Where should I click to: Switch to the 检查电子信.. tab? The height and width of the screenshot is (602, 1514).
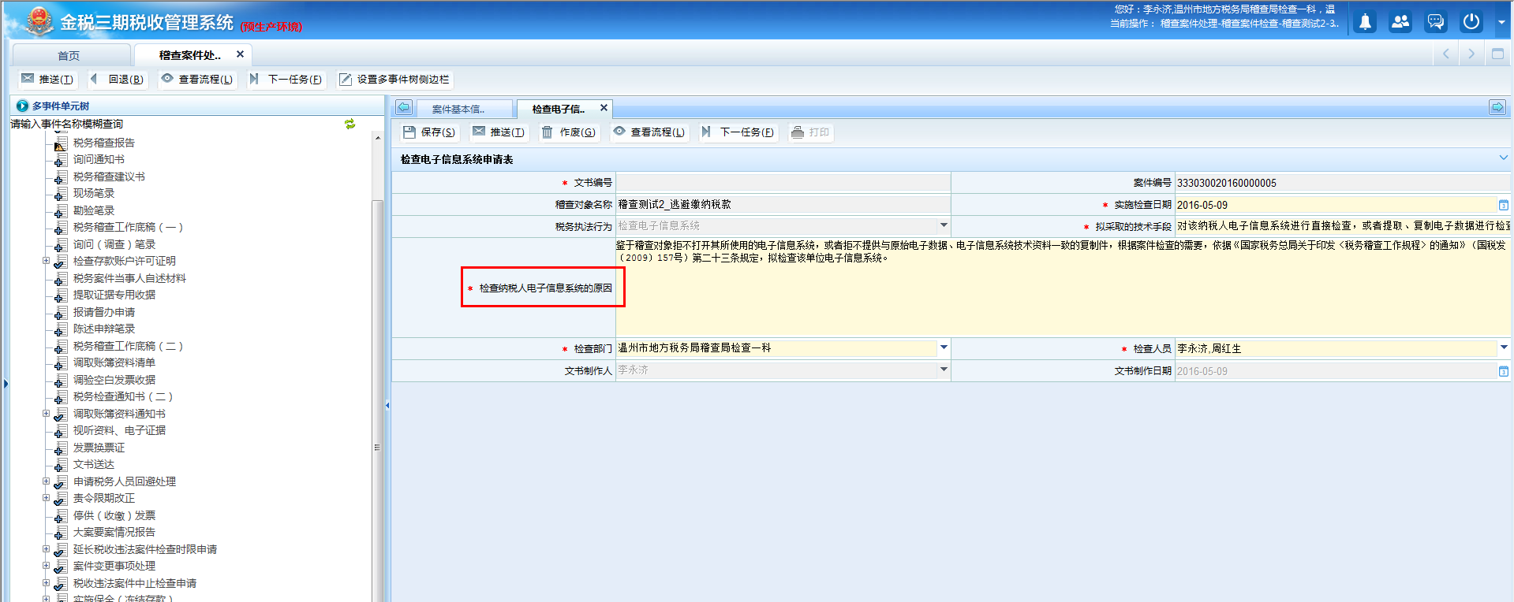[558, 109]
